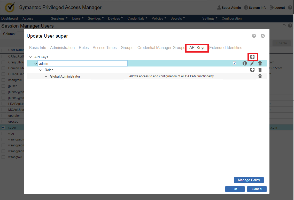
Task: Collapse the Roles tree node
Action: click(41, 70)
